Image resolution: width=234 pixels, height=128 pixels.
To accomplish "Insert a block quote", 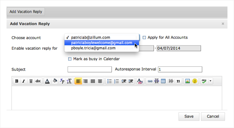I will [x=178, y=81].
